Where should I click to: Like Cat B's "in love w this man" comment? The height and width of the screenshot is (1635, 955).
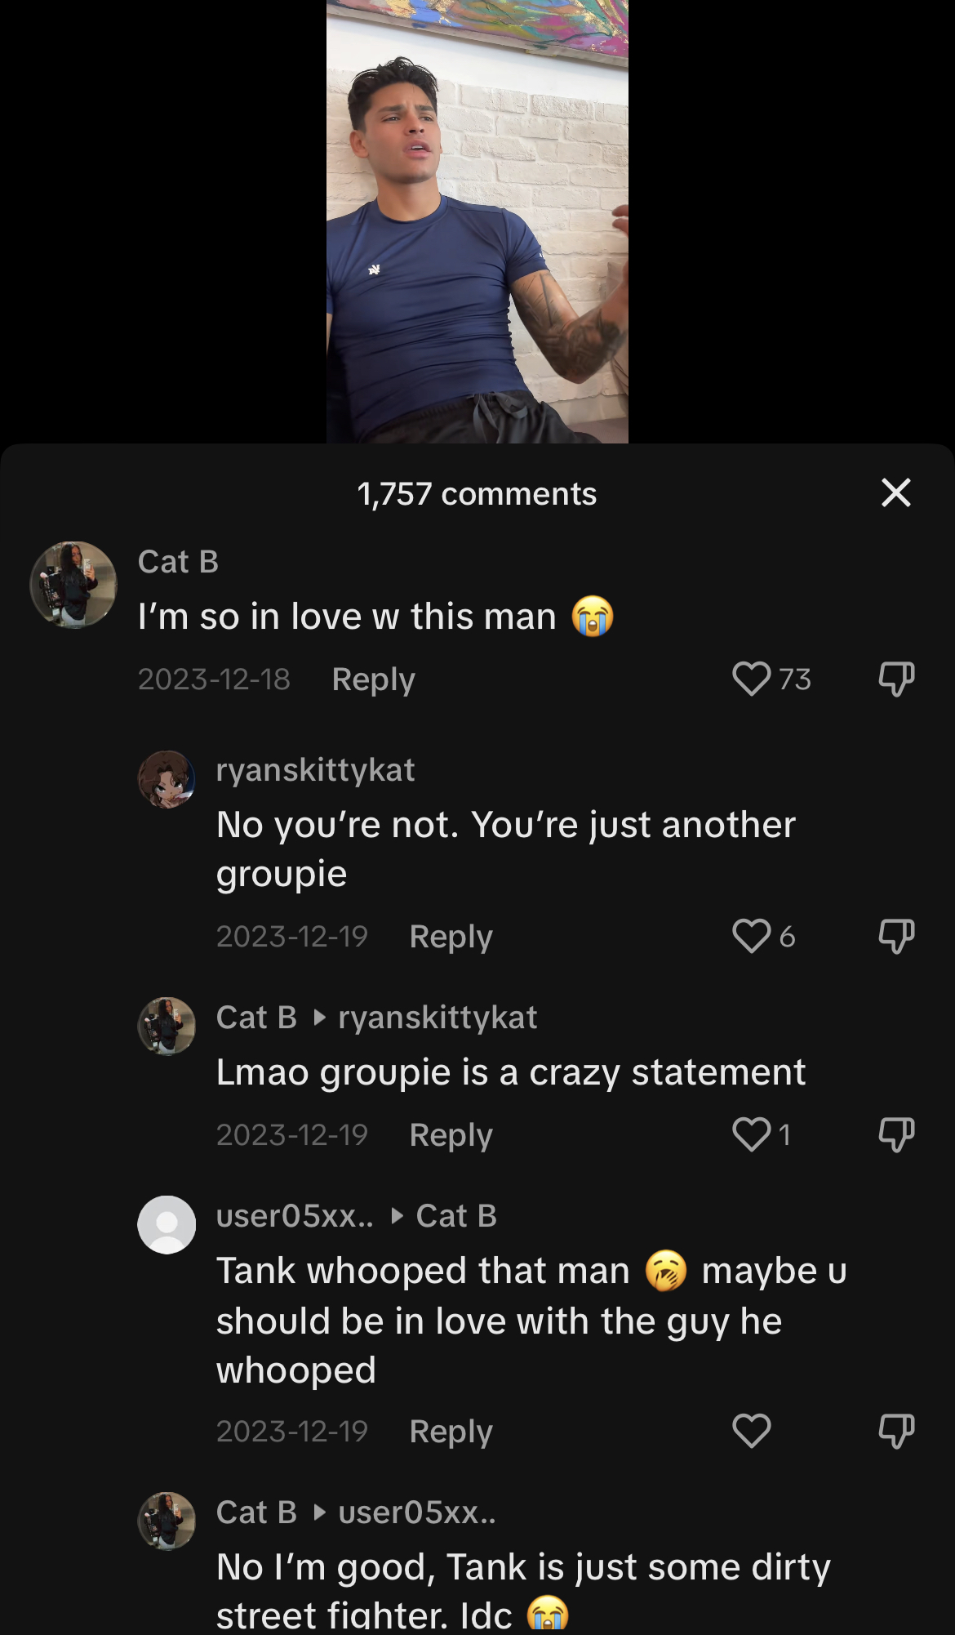tap(752, 679)
